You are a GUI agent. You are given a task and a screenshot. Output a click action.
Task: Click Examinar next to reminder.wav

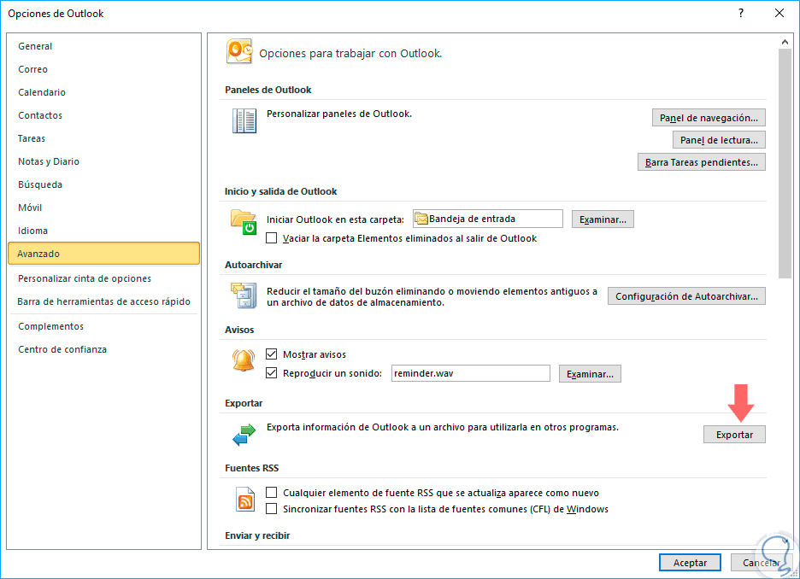pyautogui.click(x=590, y=373)
